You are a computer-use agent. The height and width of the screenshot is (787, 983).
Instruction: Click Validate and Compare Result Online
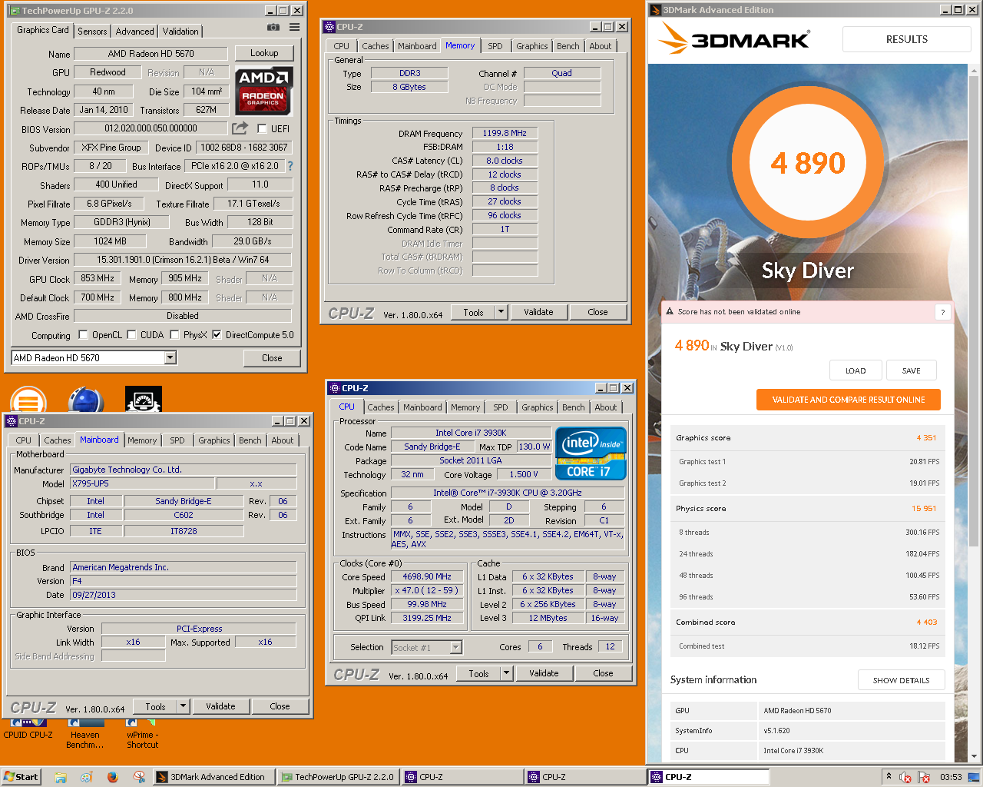point(849,400)
